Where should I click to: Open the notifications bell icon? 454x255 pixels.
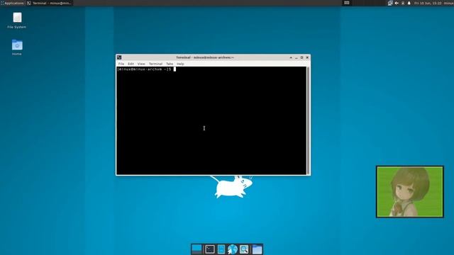coord(409,3)
